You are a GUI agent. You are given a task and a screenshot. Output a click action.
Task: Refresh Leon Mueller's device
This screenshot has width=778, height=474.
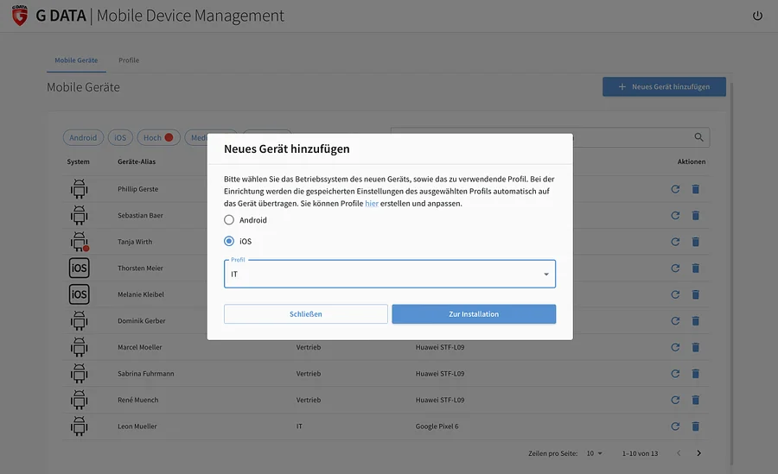point(675,426)
